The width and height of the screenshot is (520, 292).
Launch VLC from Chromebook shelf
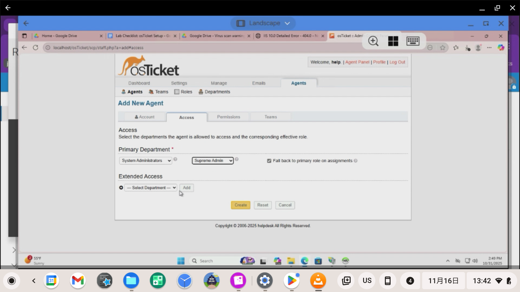coord(318,281)
